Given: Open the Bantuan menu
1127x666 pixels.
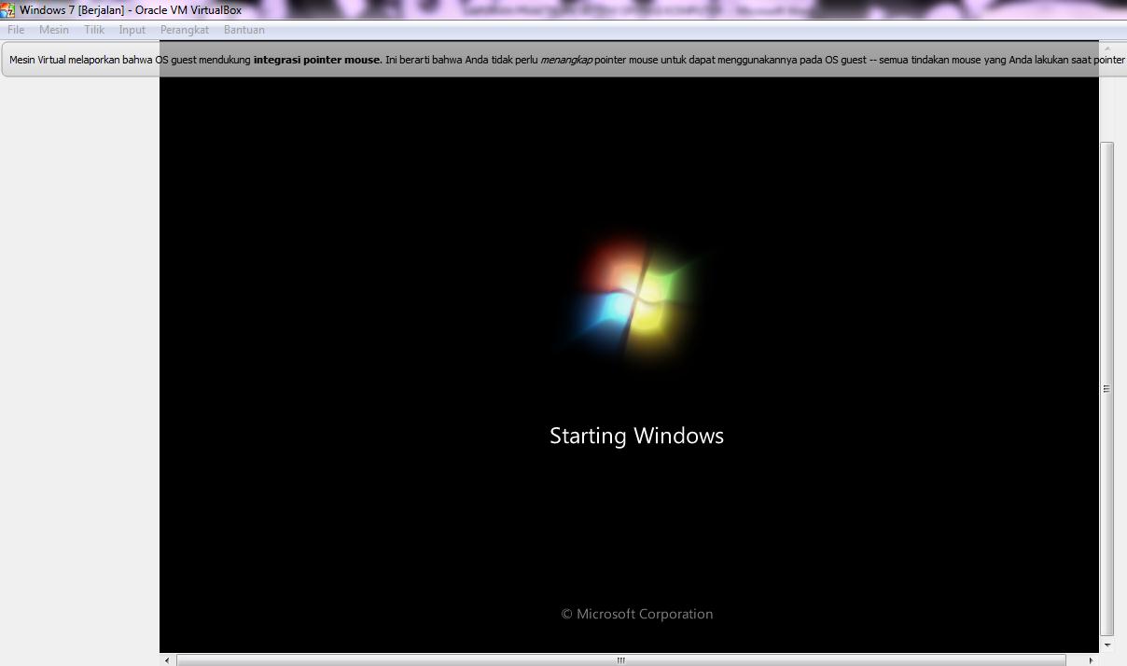Looking at the screenshot, I should point(244,30).
